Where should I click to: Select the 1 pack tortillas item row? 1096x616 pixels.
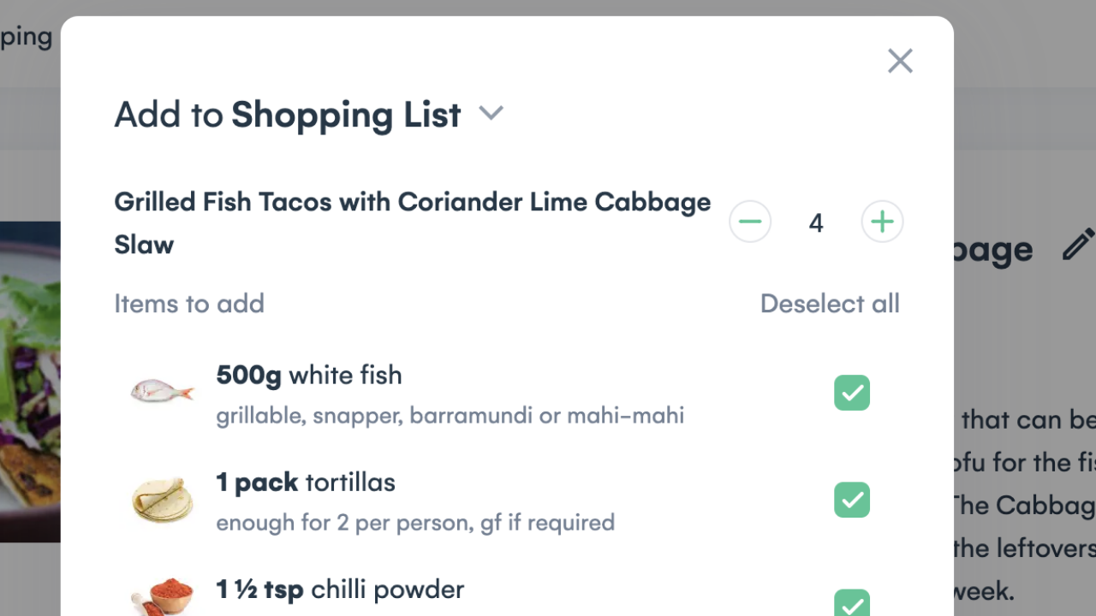(x=415, y=500)
